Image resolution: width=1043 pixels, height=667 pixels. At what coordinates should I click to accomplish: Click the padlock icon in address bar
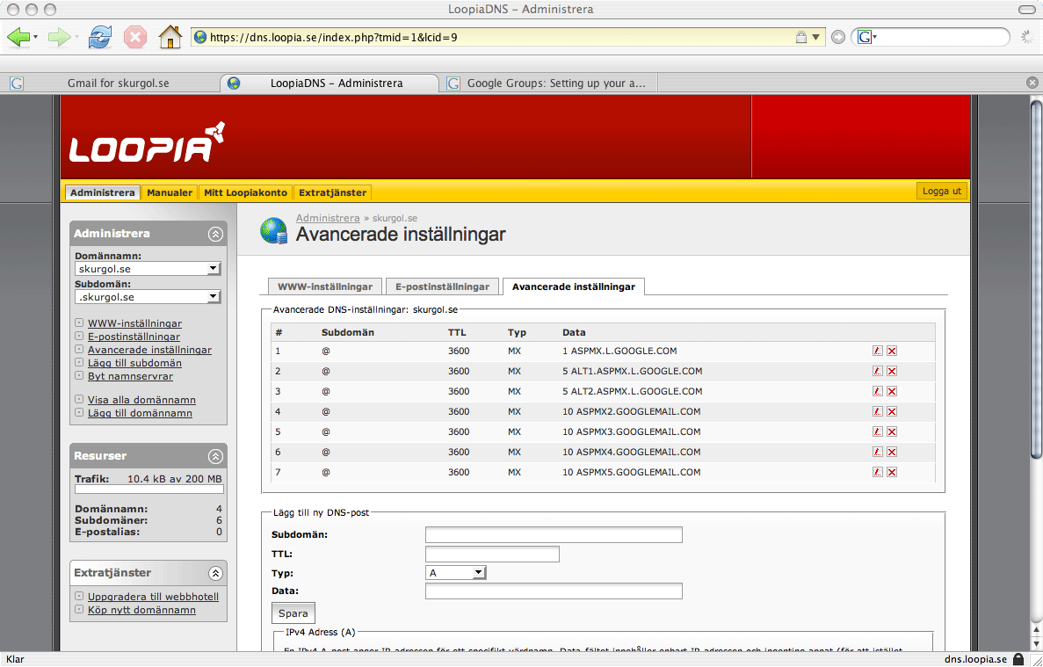coord(801,37)
